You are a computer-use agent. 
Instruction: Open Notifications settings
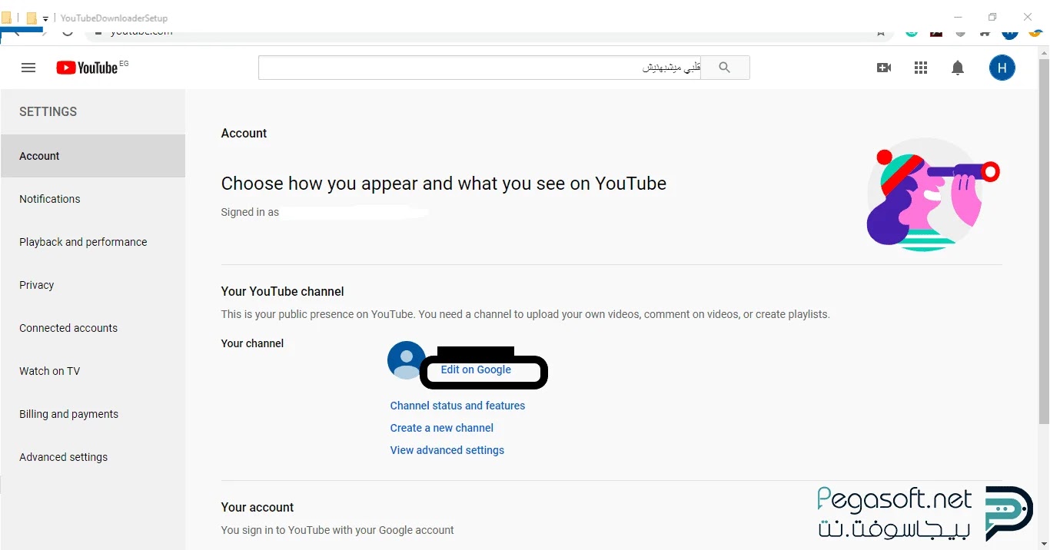point(93,199)
